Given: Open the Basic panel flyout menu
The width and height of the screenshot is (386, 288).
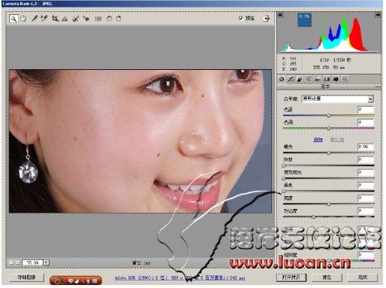Looking at the screenshot, I should (x=378, y=86).
